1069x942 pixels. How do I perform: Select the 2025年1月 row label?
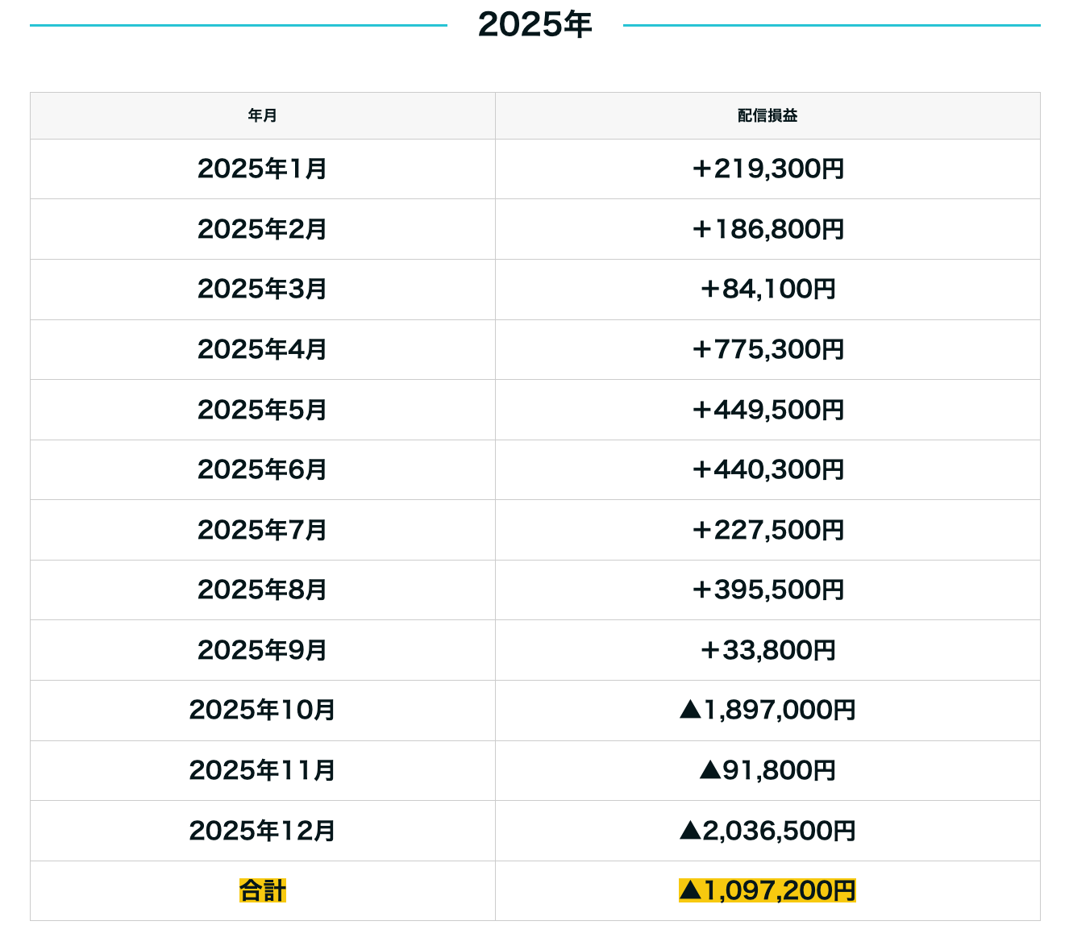click(263, 169)
